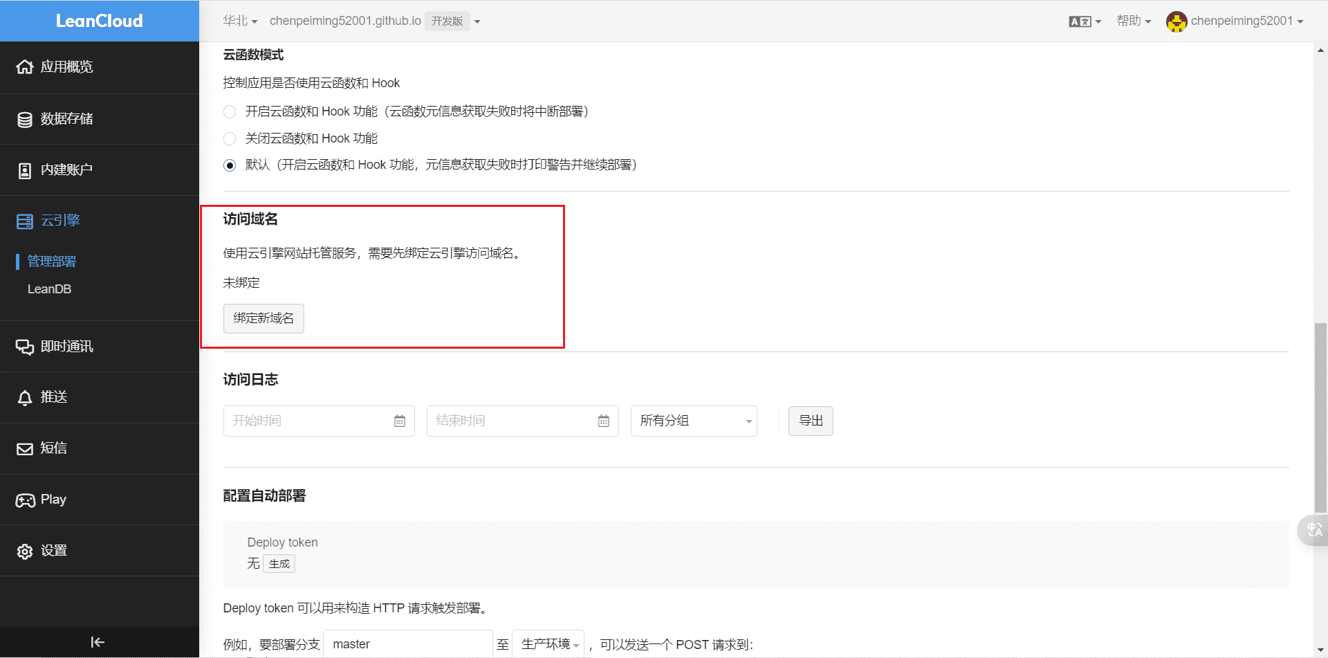Open the 生产环境 environment dropdown

click(548, 644)
